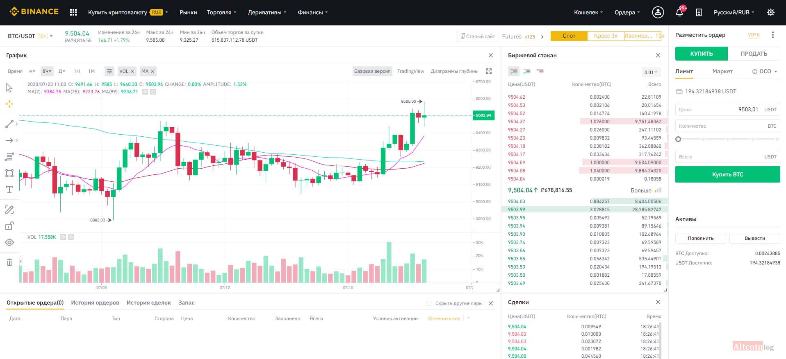Close the Биржевой стакан panel
786x359 pixels.
658,55
